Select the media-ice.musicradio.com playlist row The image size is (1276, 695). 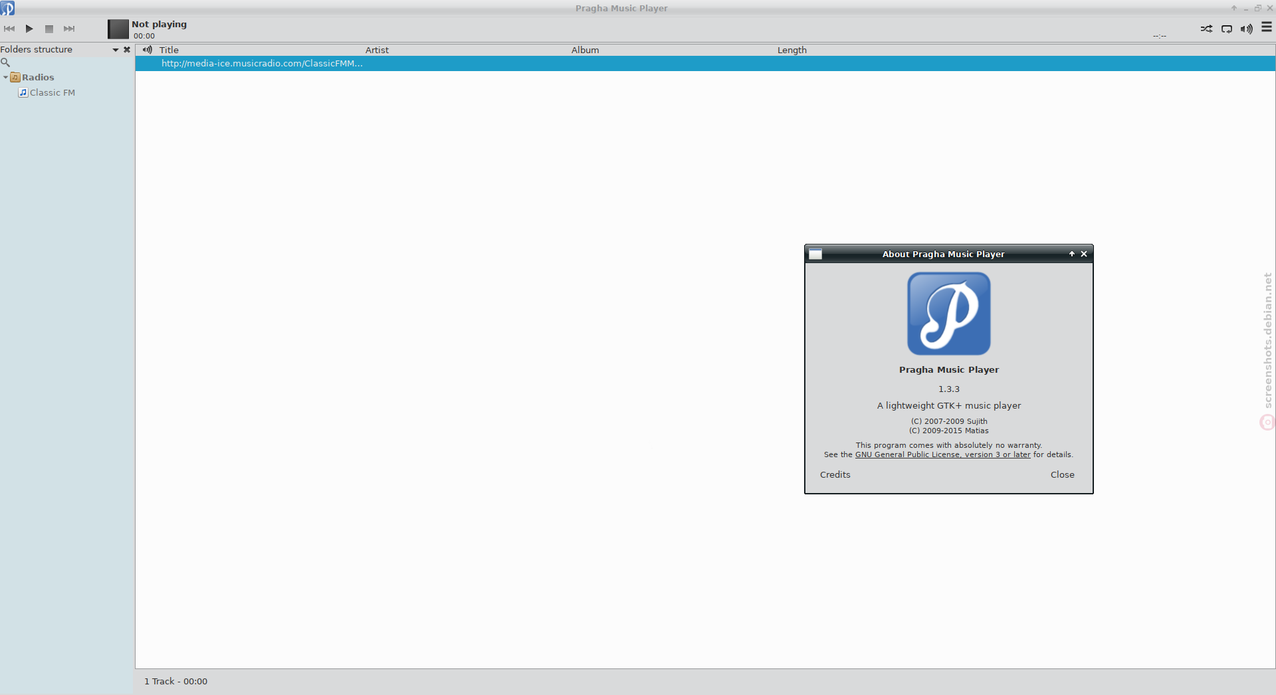(705, 64)
